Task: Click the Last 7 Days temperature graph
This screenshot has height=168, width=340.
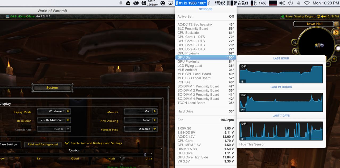Action: [x=281, y=131]
